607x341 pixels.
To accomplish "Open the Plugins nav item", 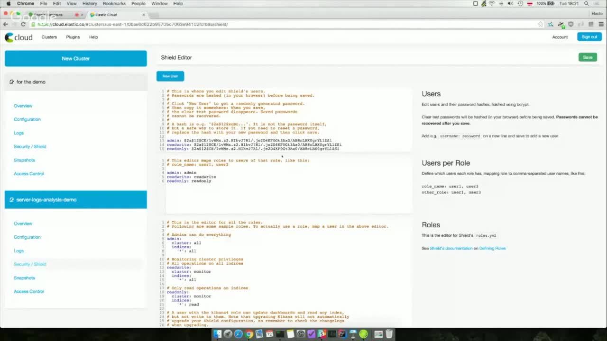I will click(73, 37).
